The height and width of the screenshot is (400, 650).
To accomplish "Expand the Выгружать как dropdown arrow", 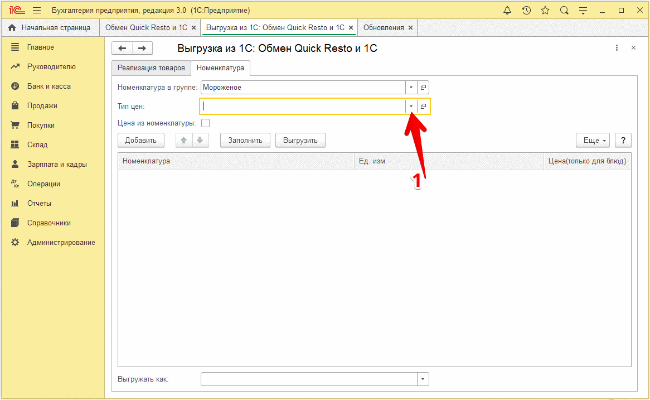I will click(423, 379).
